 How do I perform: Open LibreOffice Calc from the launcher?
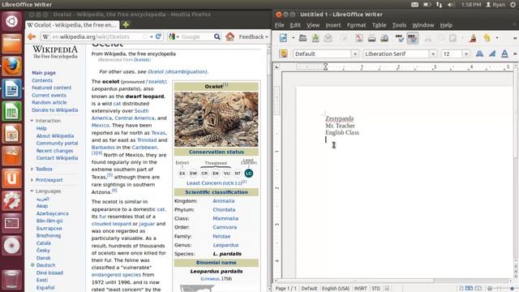(x=12, y=111)
